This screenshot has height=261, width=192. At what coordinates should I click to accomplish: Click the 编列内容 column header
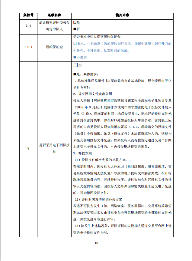point(122,15)
